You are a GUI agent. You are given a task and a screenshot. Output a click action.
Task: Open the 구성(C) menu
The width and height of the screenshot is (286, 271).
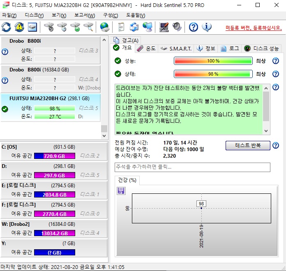111,15
